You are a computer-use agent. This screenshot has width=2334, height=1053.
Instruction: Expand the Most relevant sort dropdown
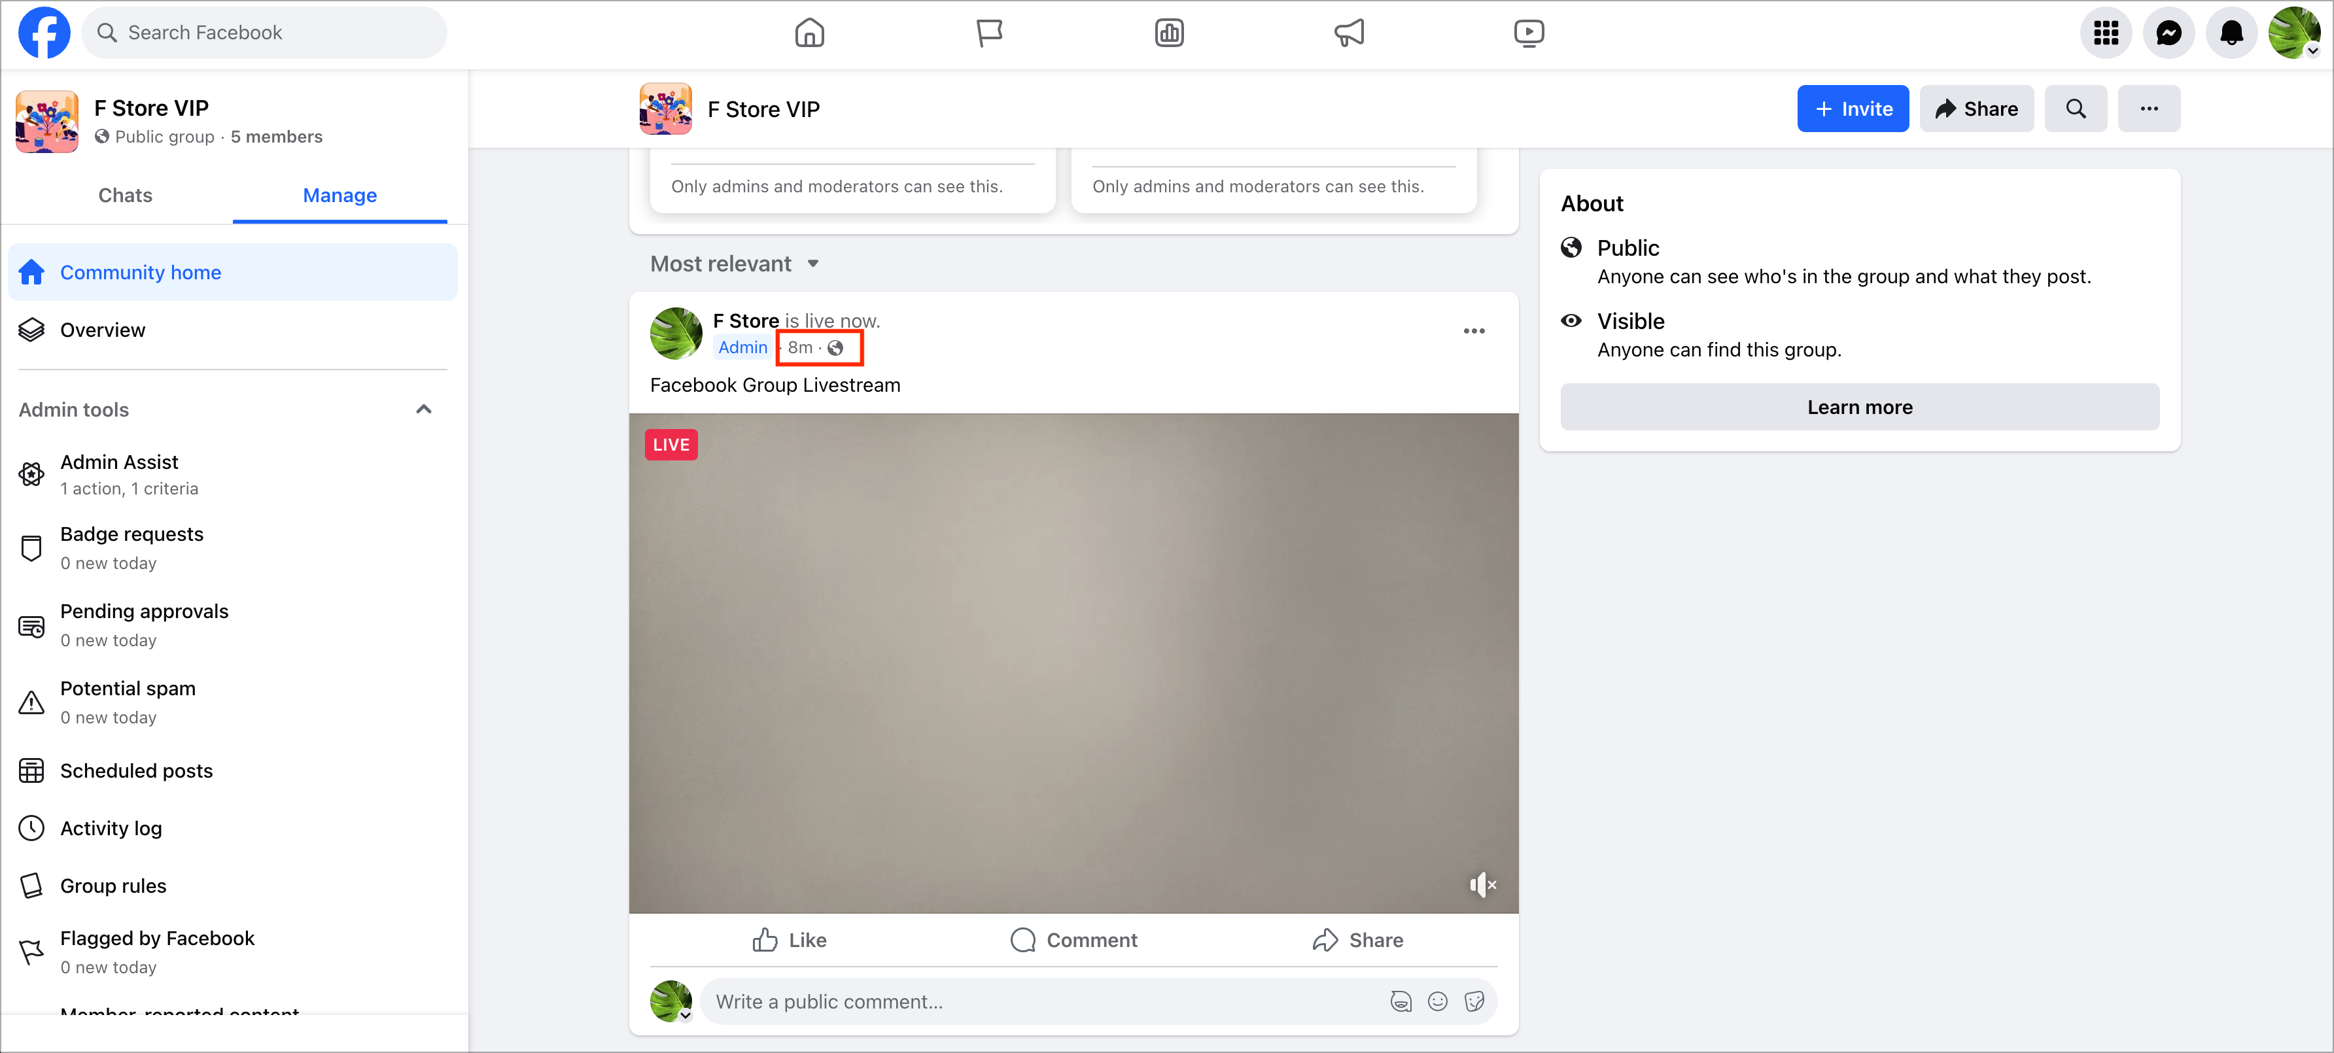[x=735, y=264]
